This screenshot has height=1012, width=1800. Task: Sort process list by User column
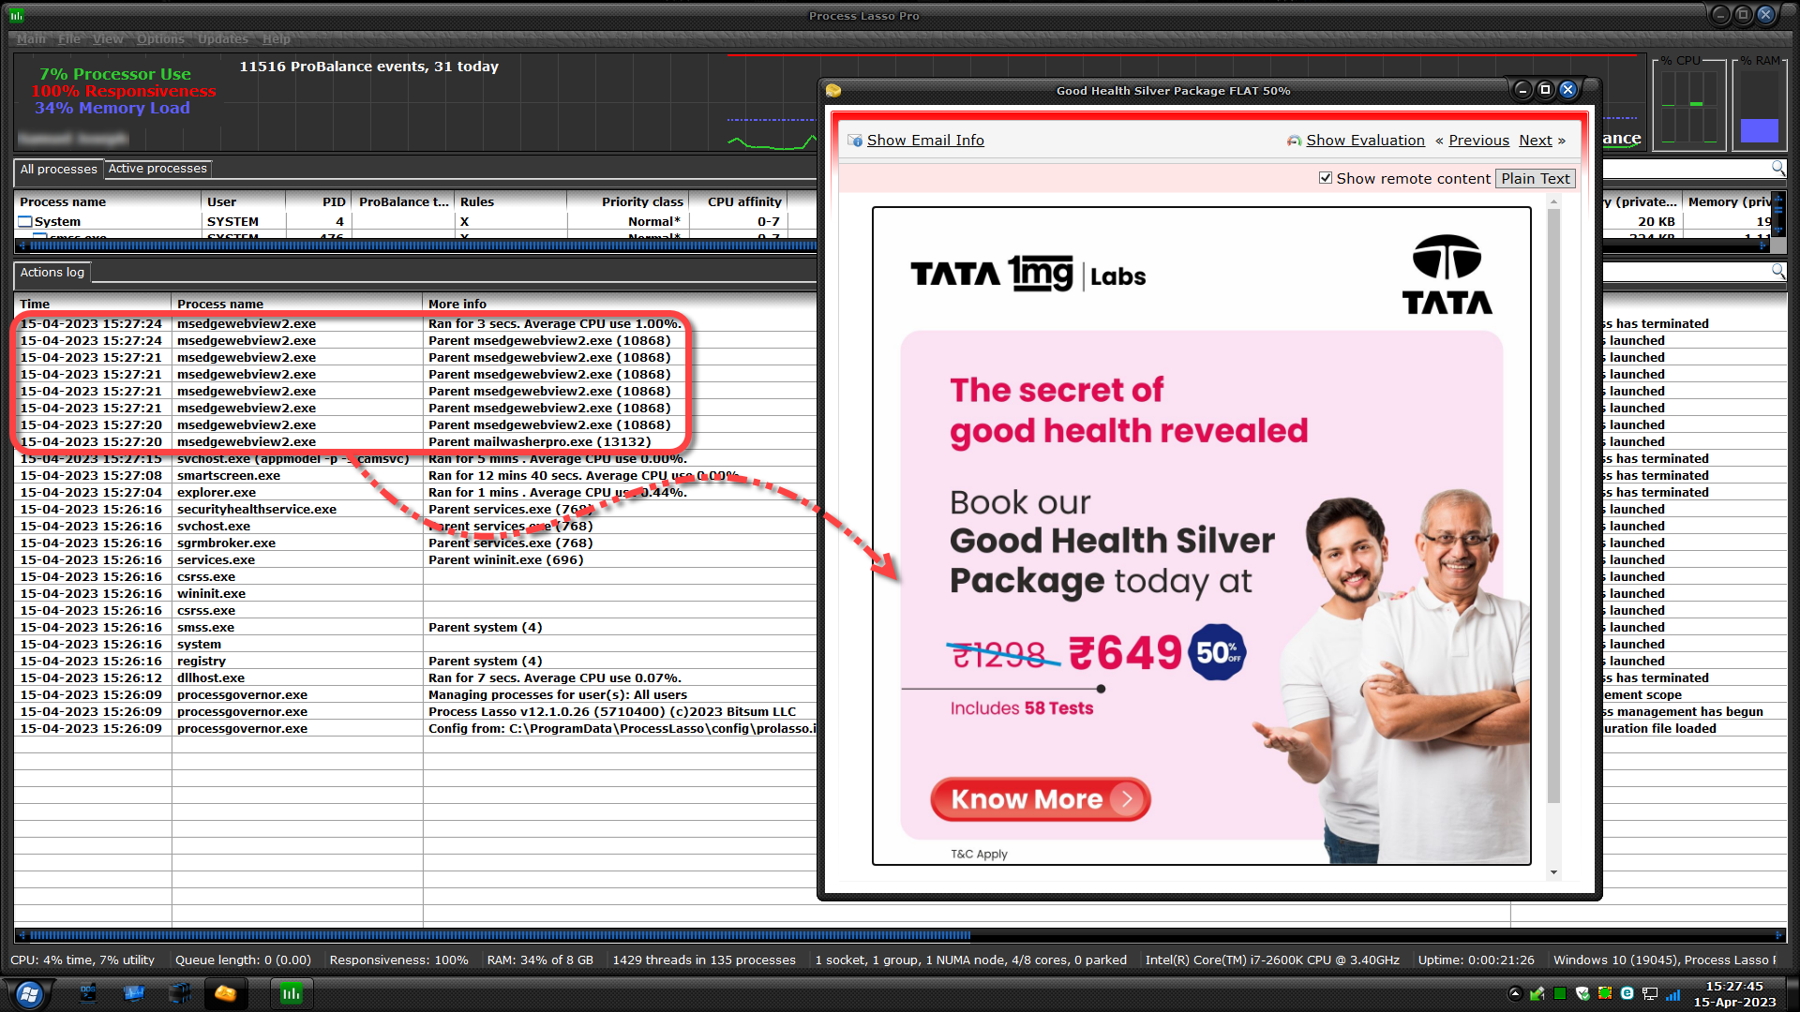(x=243, y=201)
